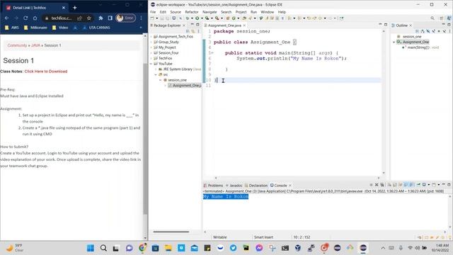Open the File menu
The height and width of the screenshot is (255, 453).
pyautogui.click(x=153, y=12)
